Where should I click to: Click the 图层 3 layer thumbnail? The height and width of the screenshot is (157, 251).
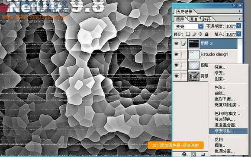tap(194, 44)
